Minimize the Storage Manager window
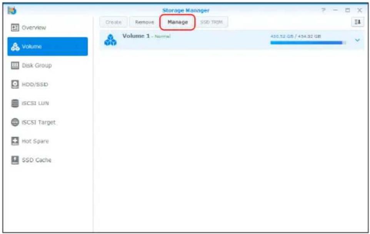The height and width of the screenshot is (234, 370). (335, 10)
